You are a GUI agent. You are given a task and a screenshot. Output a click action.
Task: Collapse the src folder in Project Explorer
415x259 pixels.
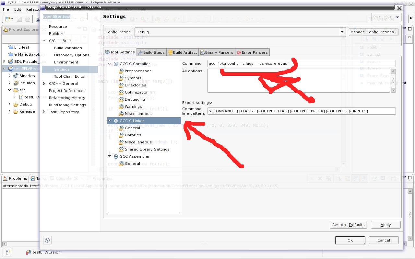[x=10, y=90]
